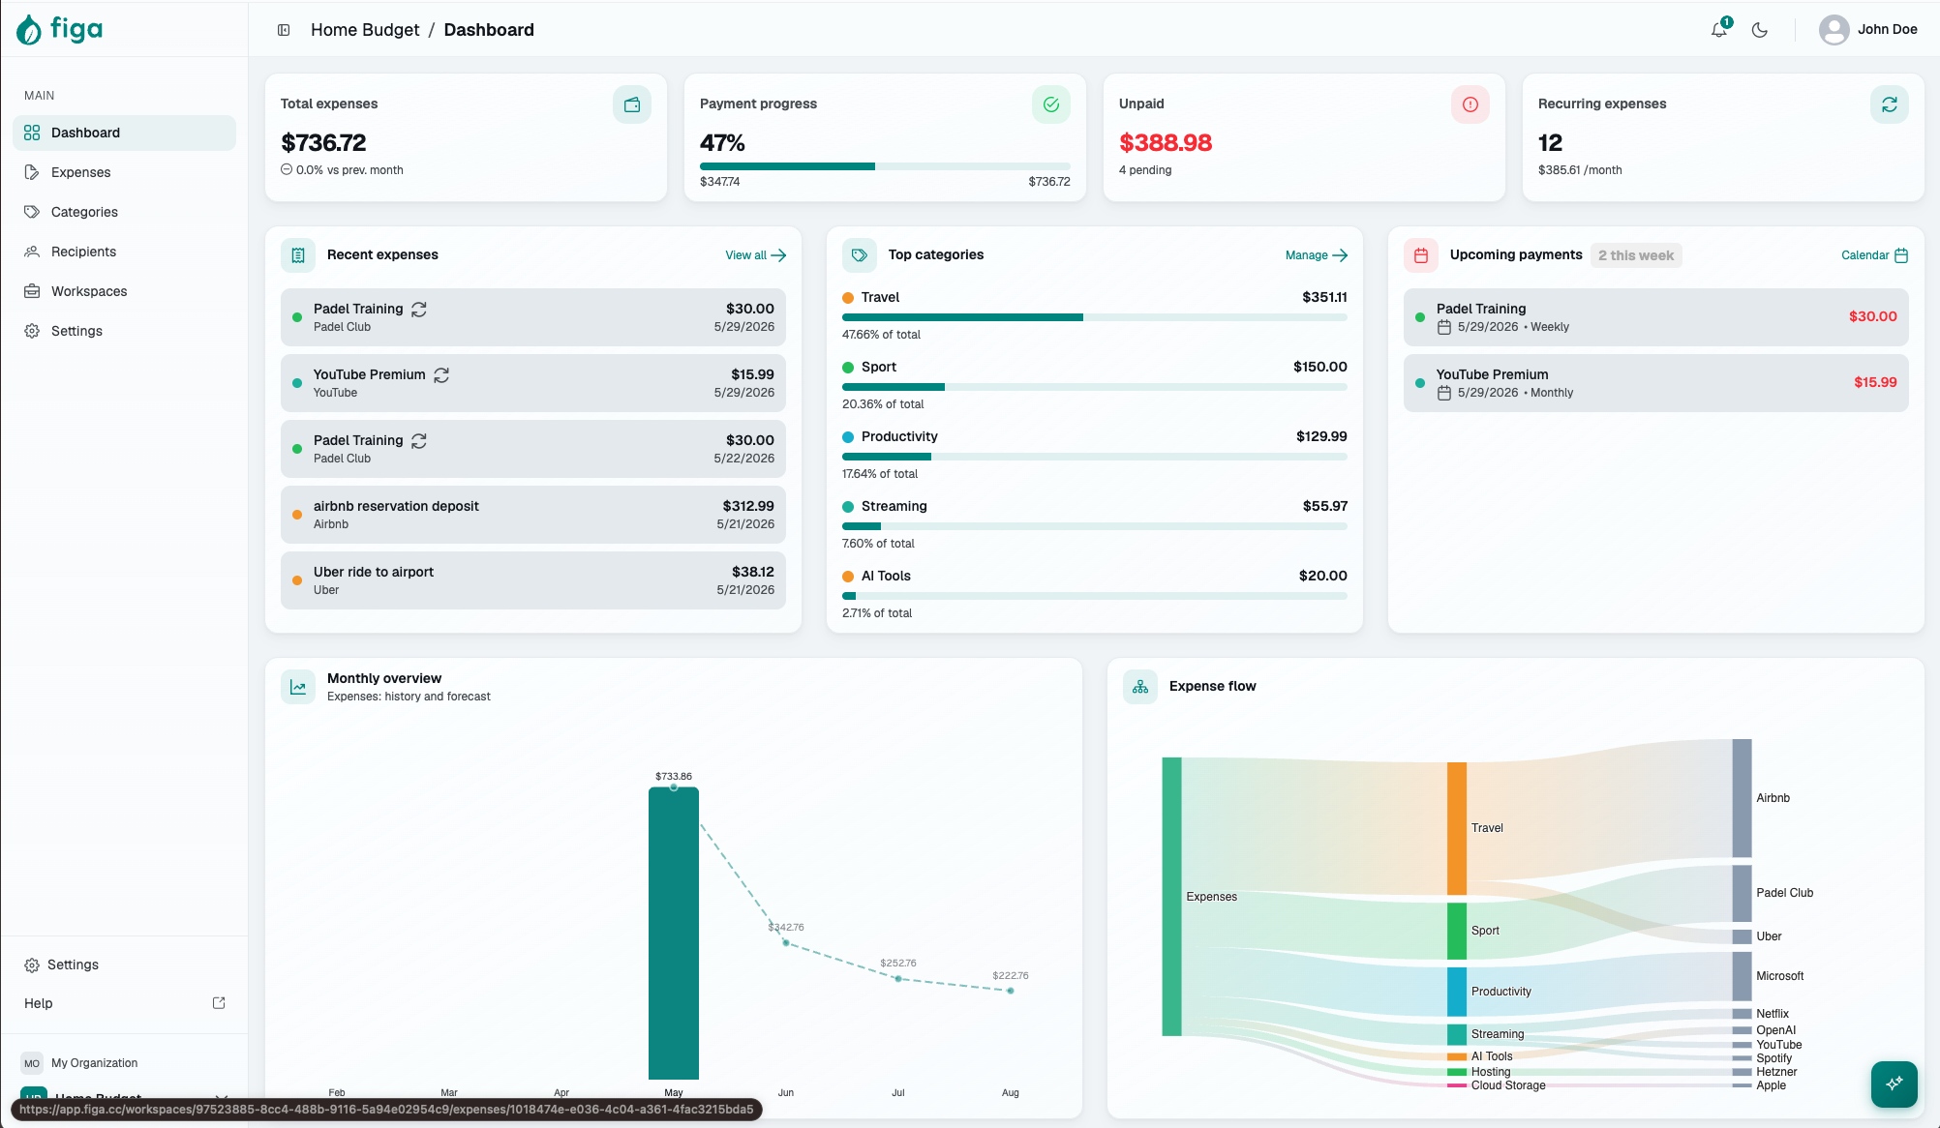Open Uber ride to airport expense
Screen dimensions: 1940x1128
click(533, 580)
